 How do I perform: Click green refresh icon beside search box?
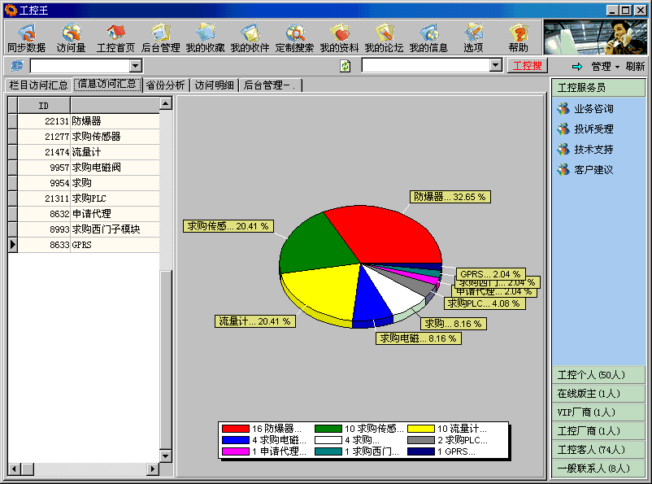(x=346, y=66)
